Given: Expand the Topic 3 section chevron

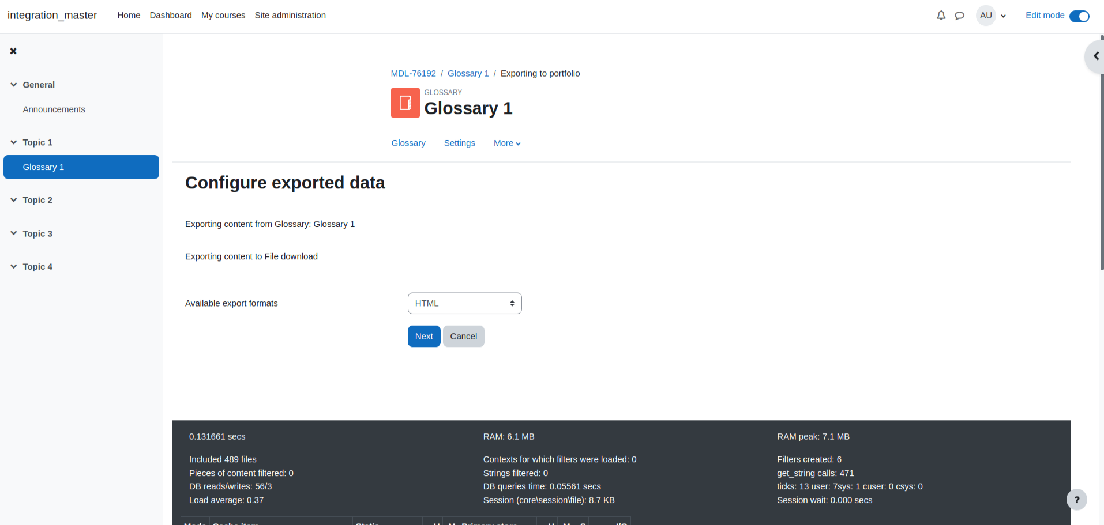Looking at the screenshot, I should pos(14,233).
